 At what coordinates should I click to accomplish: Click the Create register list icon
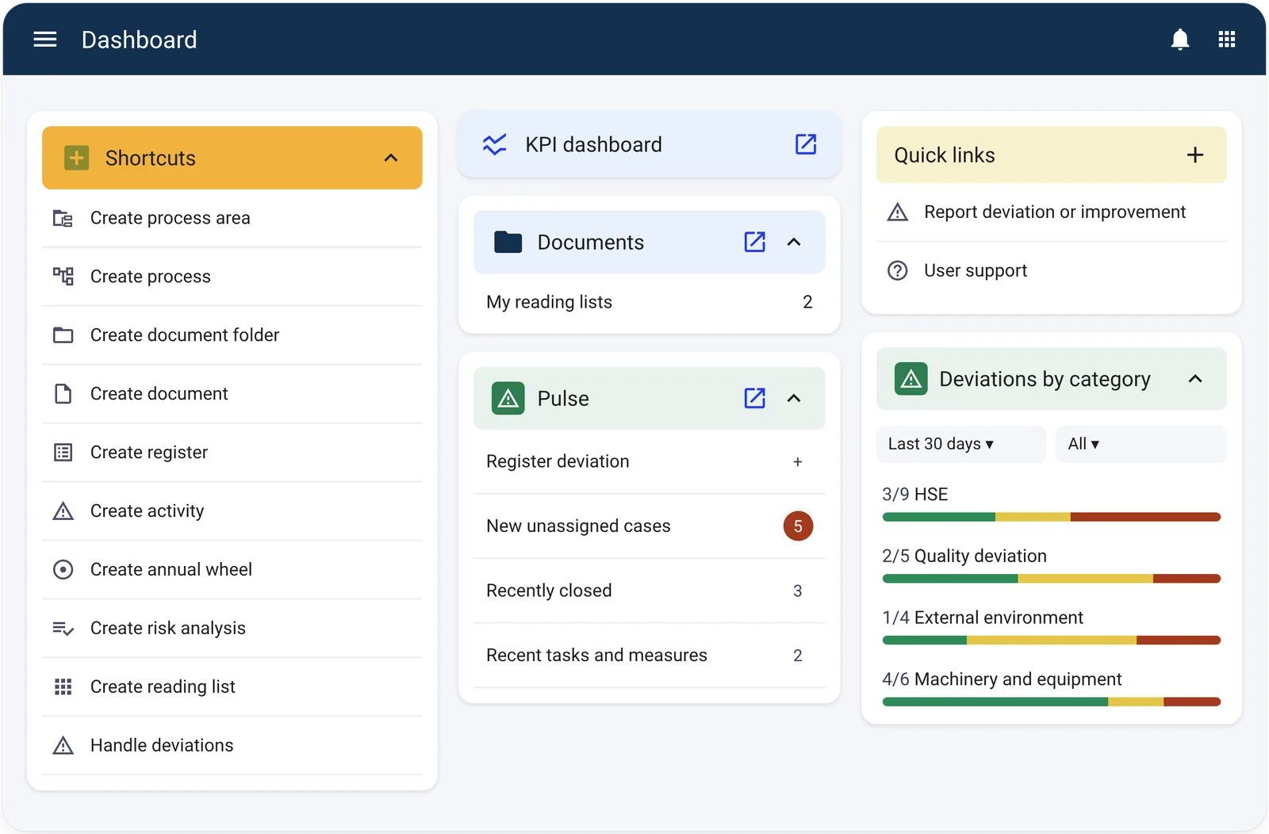(63, 453)
